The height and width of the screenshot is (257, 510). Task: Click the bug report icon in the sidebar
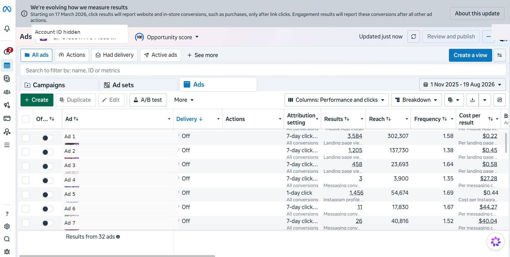coord(7,252)
